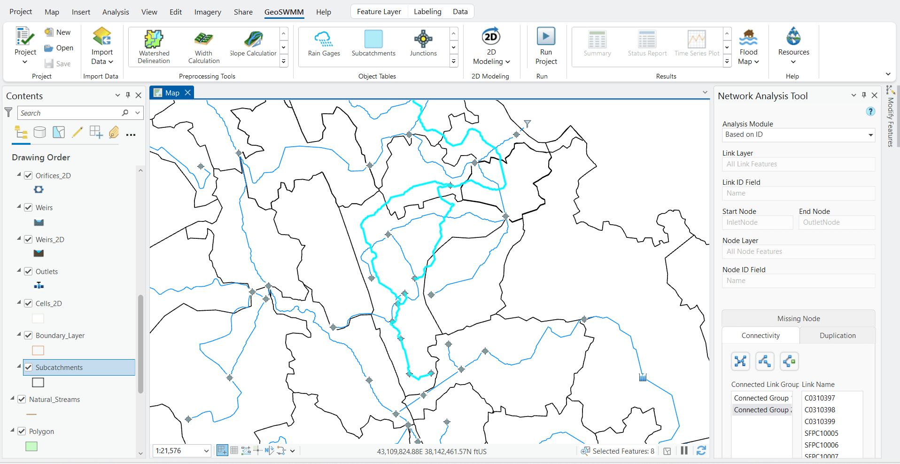Open the 2D Modeling tool
900x464 pixels.
tap(491, 46)
